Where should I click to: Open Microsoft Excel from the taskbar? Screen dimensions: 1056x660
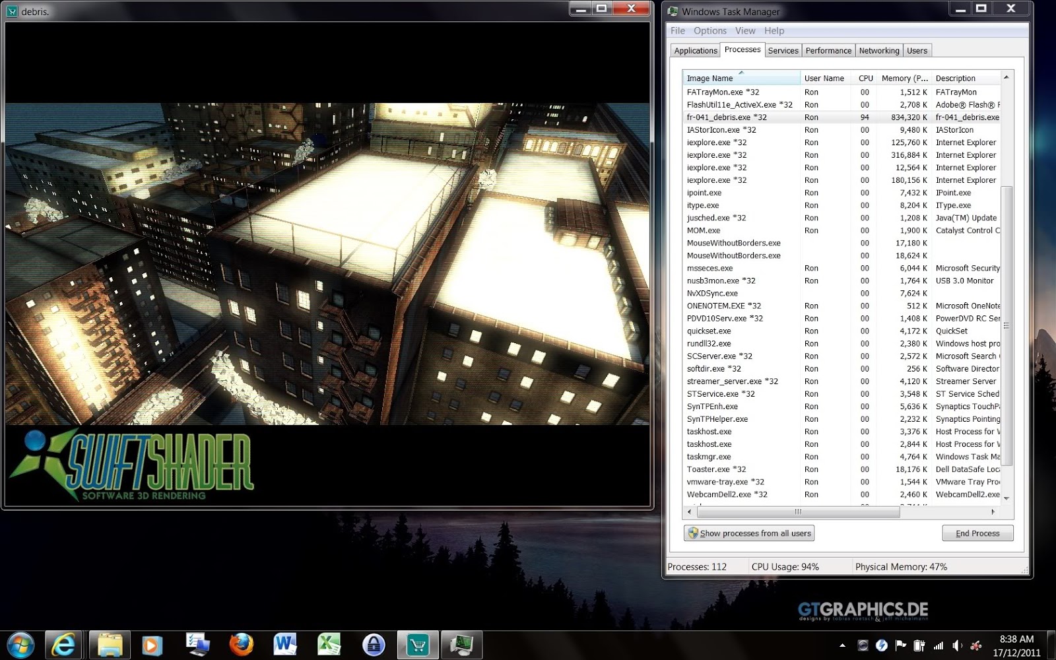(329, 645)
